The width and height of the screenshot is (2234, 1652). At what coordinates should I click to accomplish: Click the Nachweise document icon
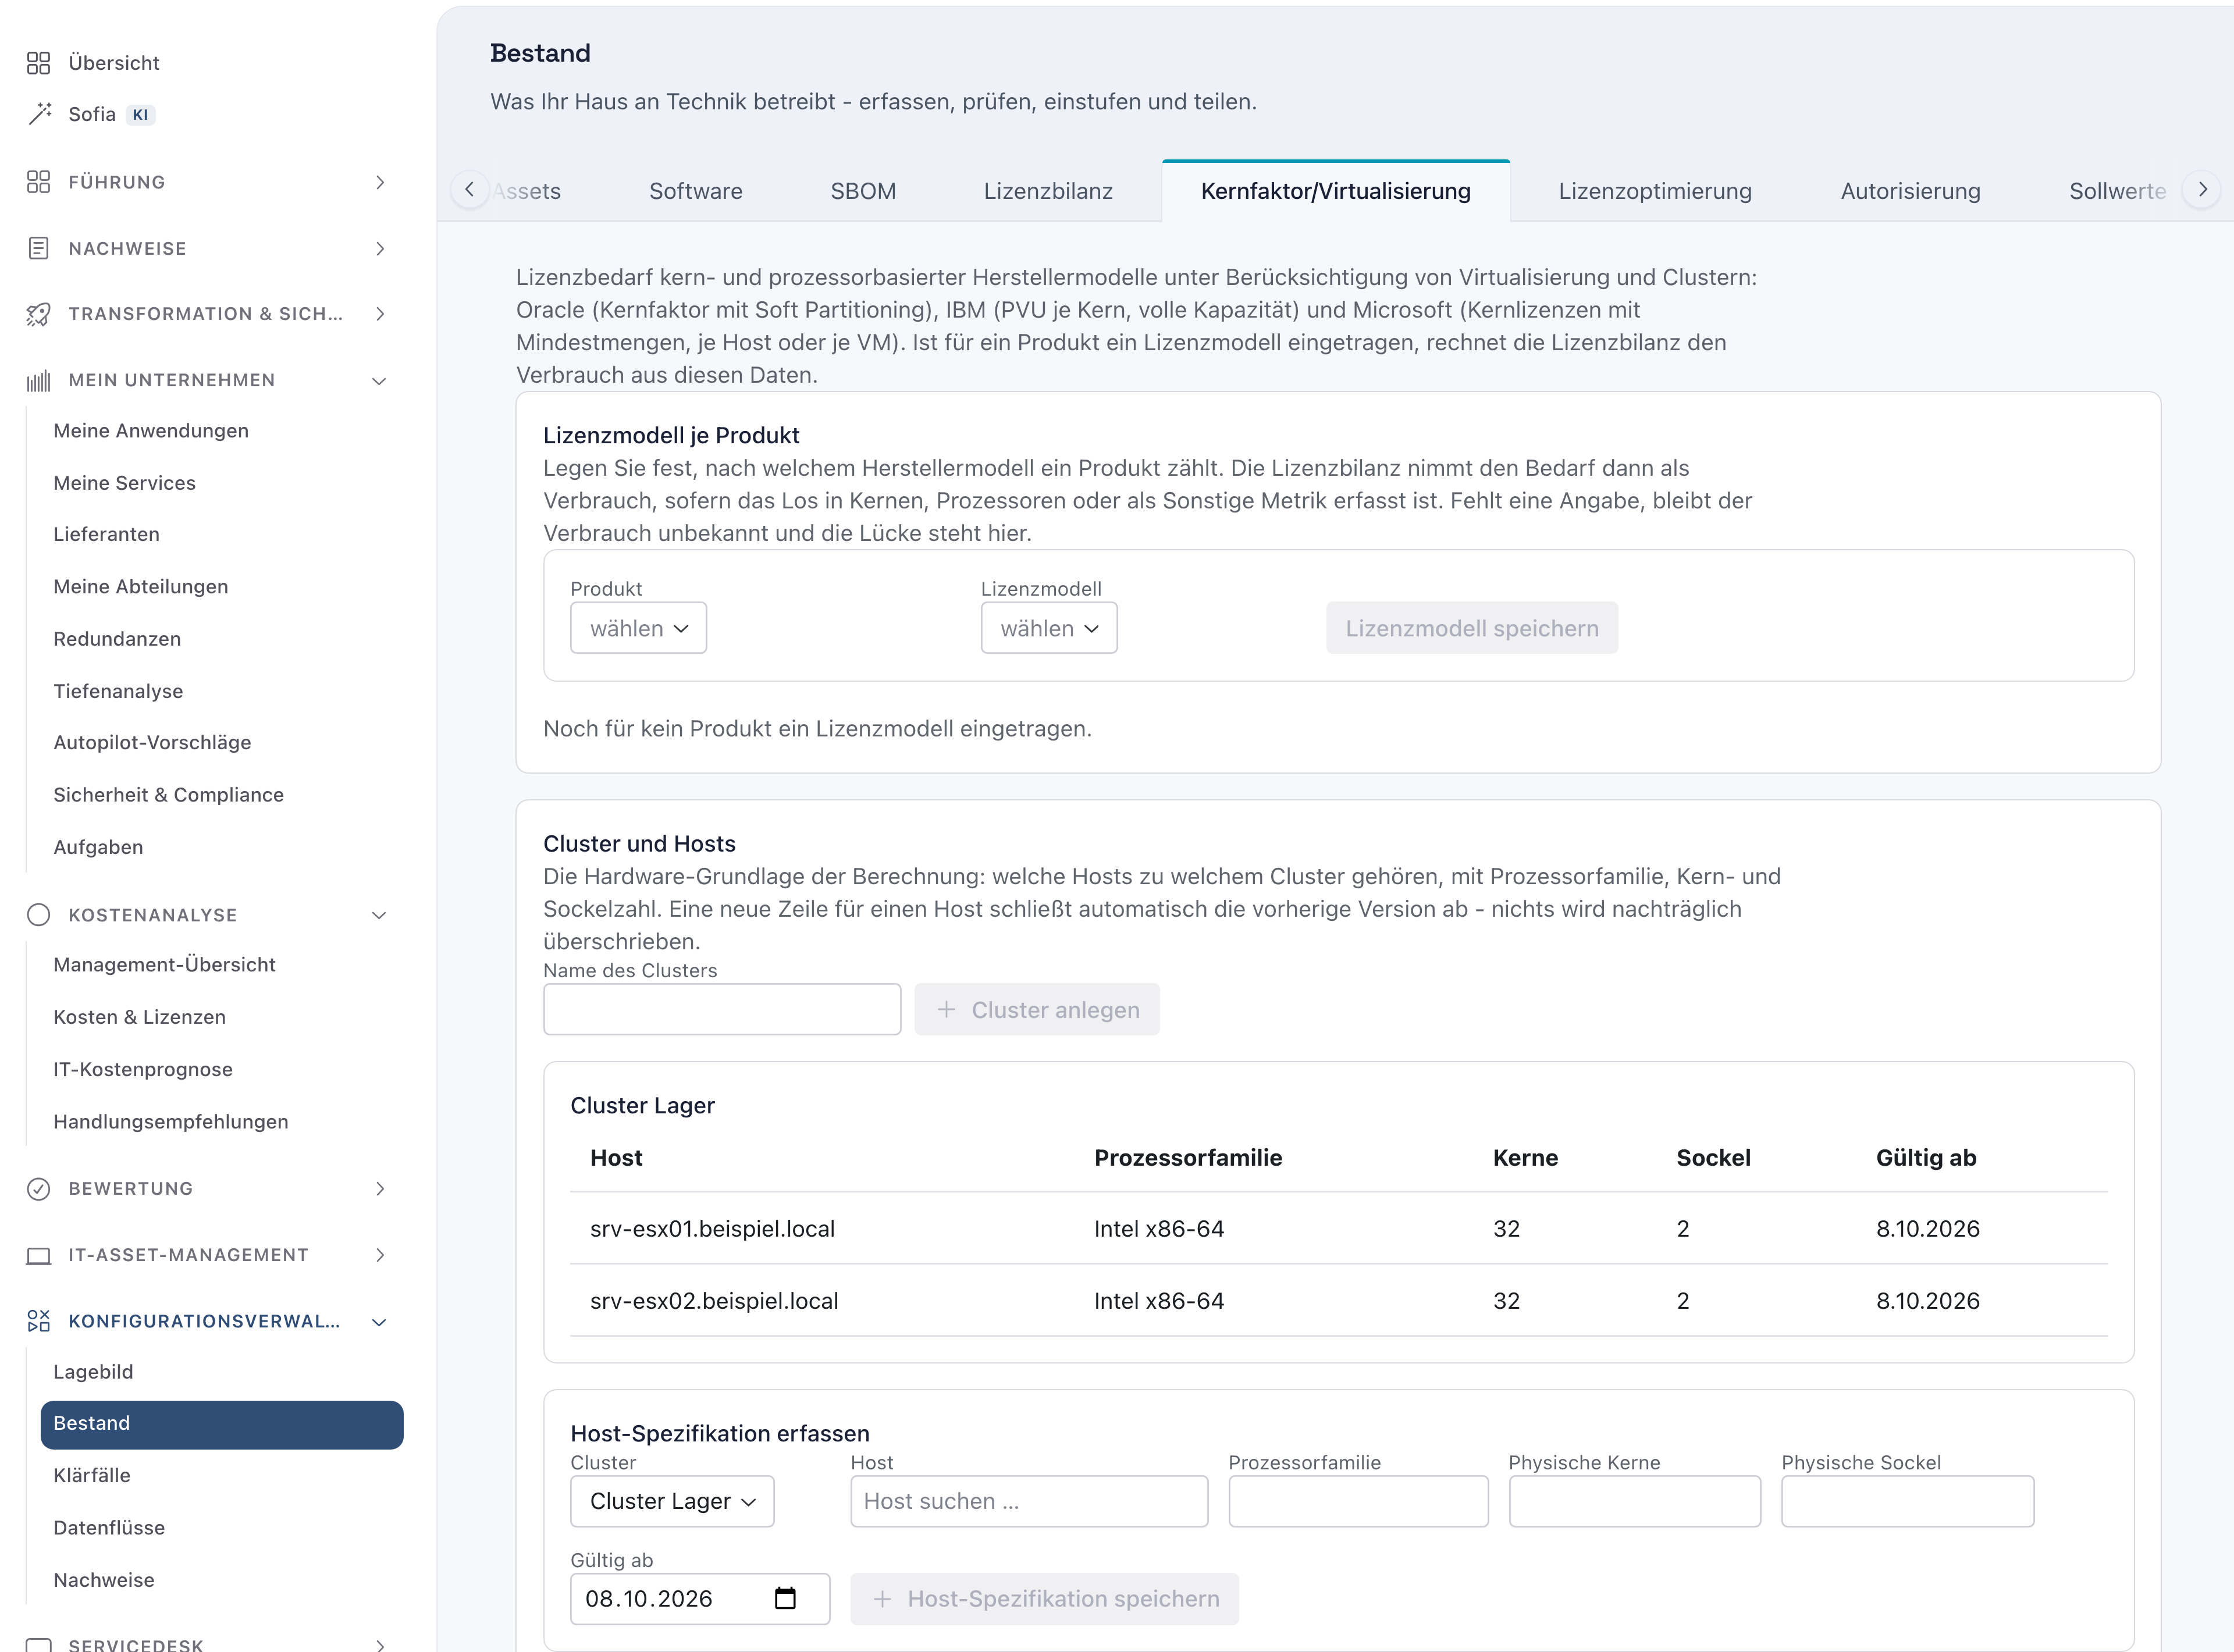[x=38, y=248]
